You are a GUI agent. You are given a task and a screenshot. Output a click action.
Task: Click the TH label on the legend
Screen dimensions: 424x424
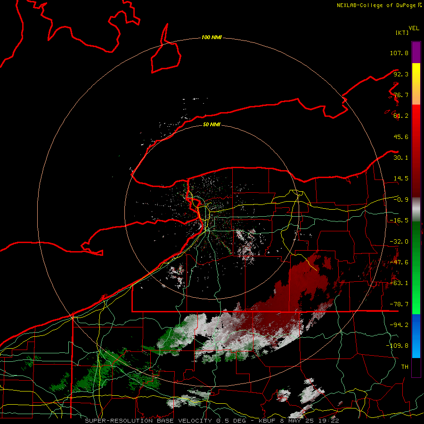(x=405, y=367)
